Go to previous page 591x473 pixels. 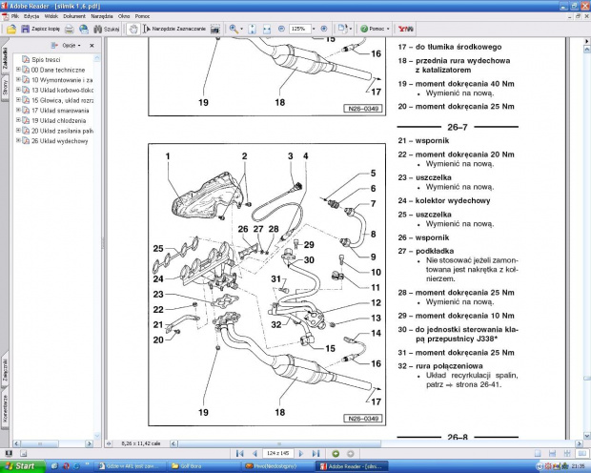coord(255,454)
